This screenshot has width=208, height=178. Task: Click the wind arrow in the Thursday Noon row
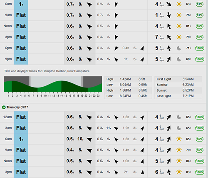coord(168,161)
